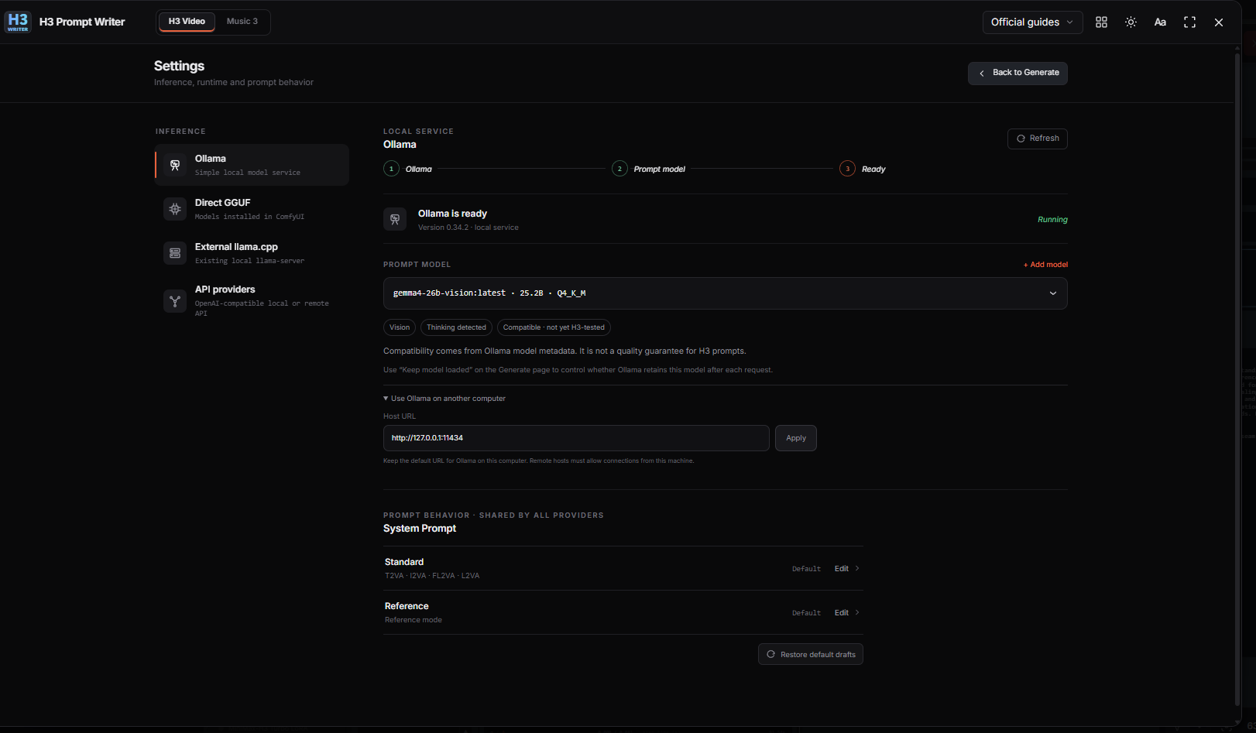Select Ollama inference provider icon
Image resolution: width=1256 pixels, height=733 pixels.
point(175,165)
